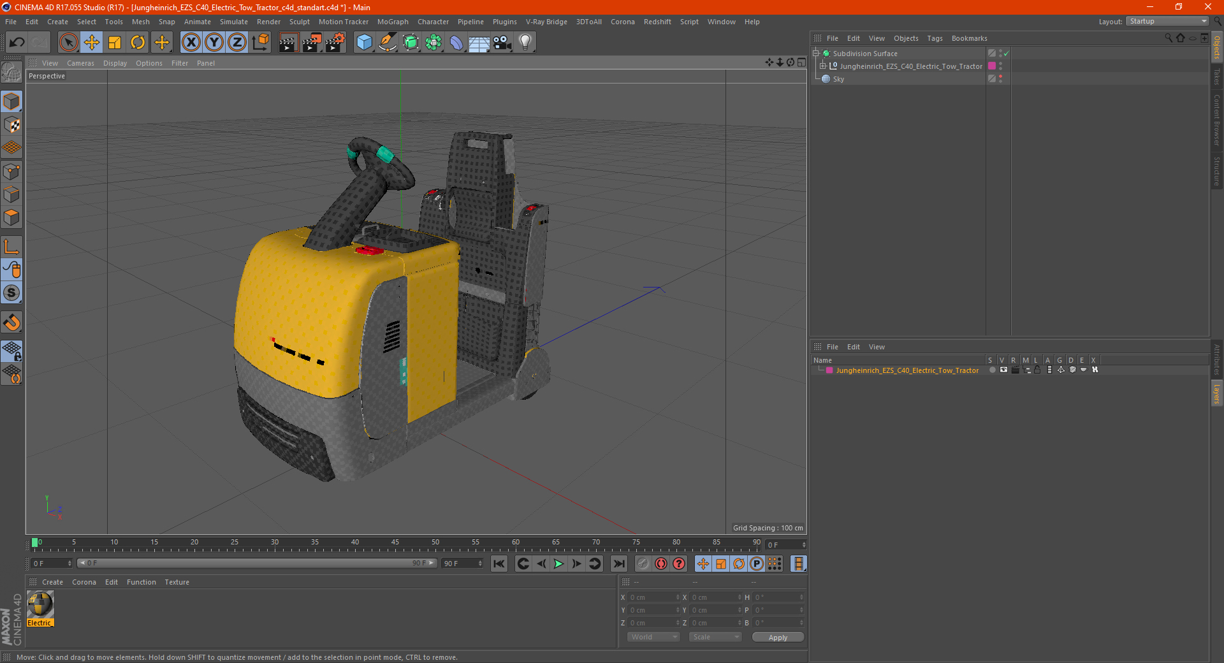The width and height of the screenshot is (1224, 663).
Task: Switch coordinate system icon
Action: [x=260, y=43]
